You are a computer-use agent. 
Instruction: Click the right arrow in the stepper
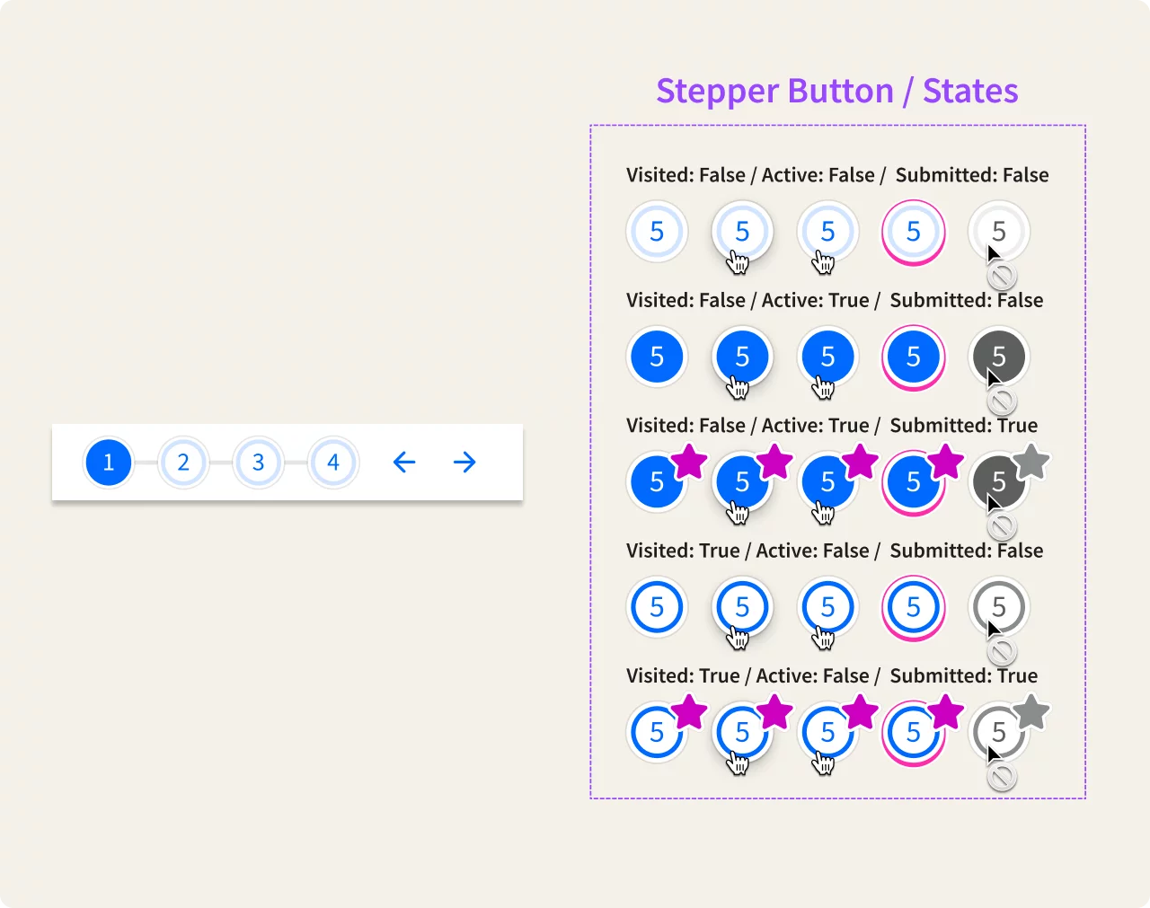pyautogui.click(x=464, y=463)
